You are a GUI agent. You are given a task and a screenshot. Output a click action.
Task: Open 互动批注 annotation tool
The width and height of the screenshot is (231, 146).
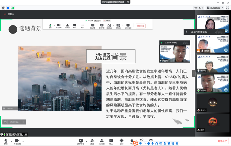coord(109,26)
